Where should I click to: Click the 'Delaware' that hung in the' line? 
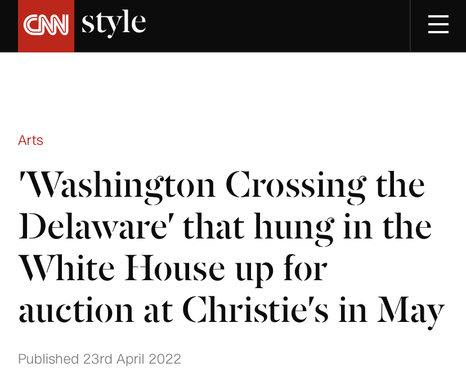[225, 227]
